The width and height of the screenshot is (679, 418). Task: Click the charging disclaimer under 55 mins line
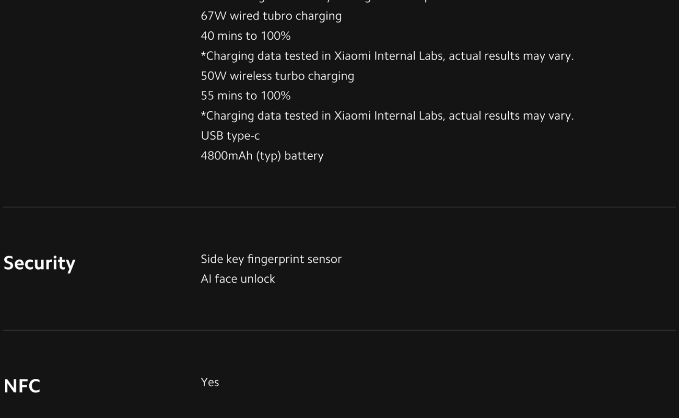coord(387,115)
